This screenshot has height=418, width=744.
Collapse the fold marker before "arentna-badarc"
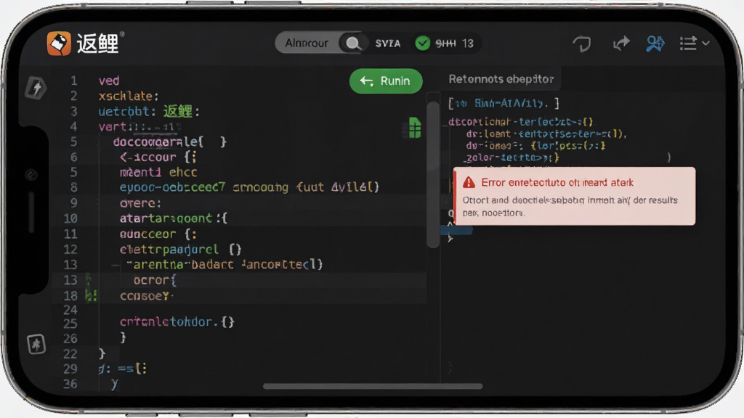point(115,265)
